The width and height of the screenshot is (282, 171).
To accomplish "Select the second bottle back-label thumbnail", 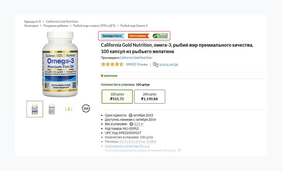I will (52, 109).
